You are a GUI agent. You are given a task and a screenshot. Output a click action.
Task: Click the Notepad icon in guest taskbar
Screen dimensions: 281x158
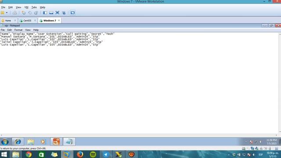(x=69, y=142)
